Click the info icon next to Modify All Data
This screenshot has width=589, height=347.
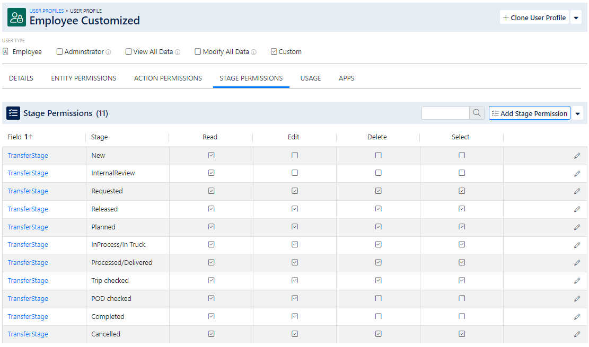click(x=253, y=52)
